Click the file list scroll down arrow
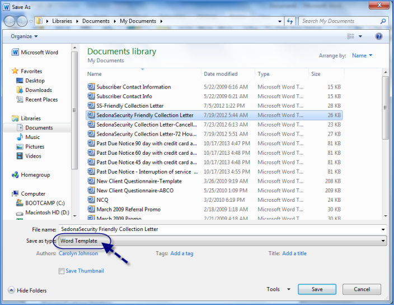Screen dimensions: 394x305 [385, 216]
